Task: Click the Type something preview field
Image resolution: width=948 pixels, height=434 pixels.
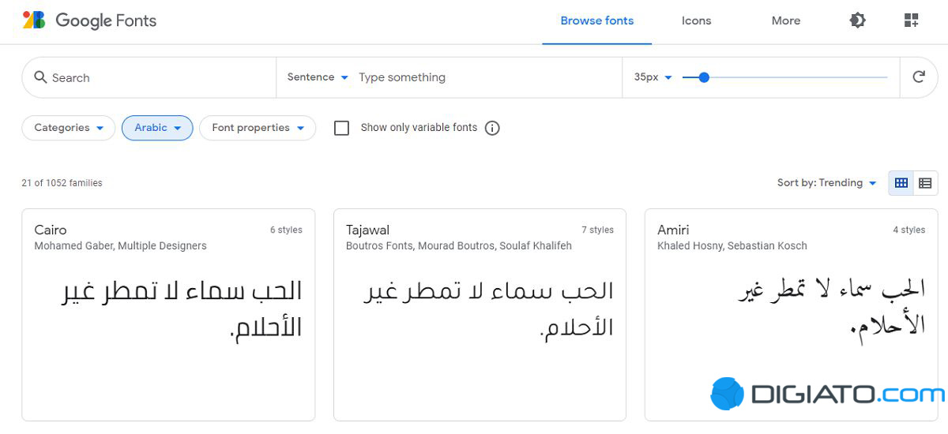Action: (482, 77)
